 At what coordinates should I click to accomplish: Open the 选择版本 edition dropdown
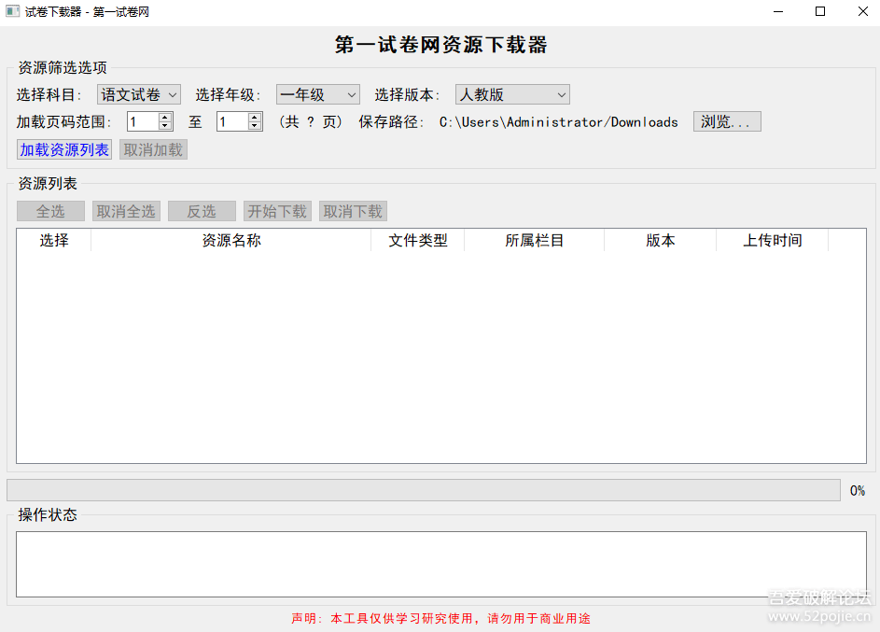512,95
